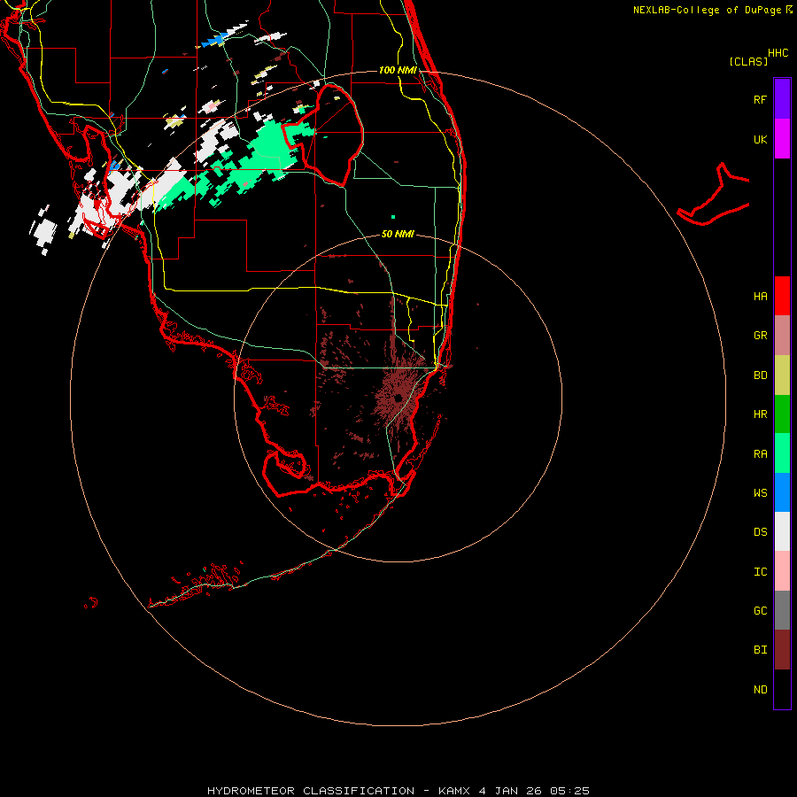Click the RA legend label

pos(760,454)
